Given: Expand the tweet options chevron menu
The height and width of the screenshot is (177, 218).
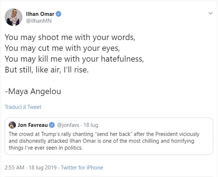Looking at the screenshot, I should tap(210, 13).
